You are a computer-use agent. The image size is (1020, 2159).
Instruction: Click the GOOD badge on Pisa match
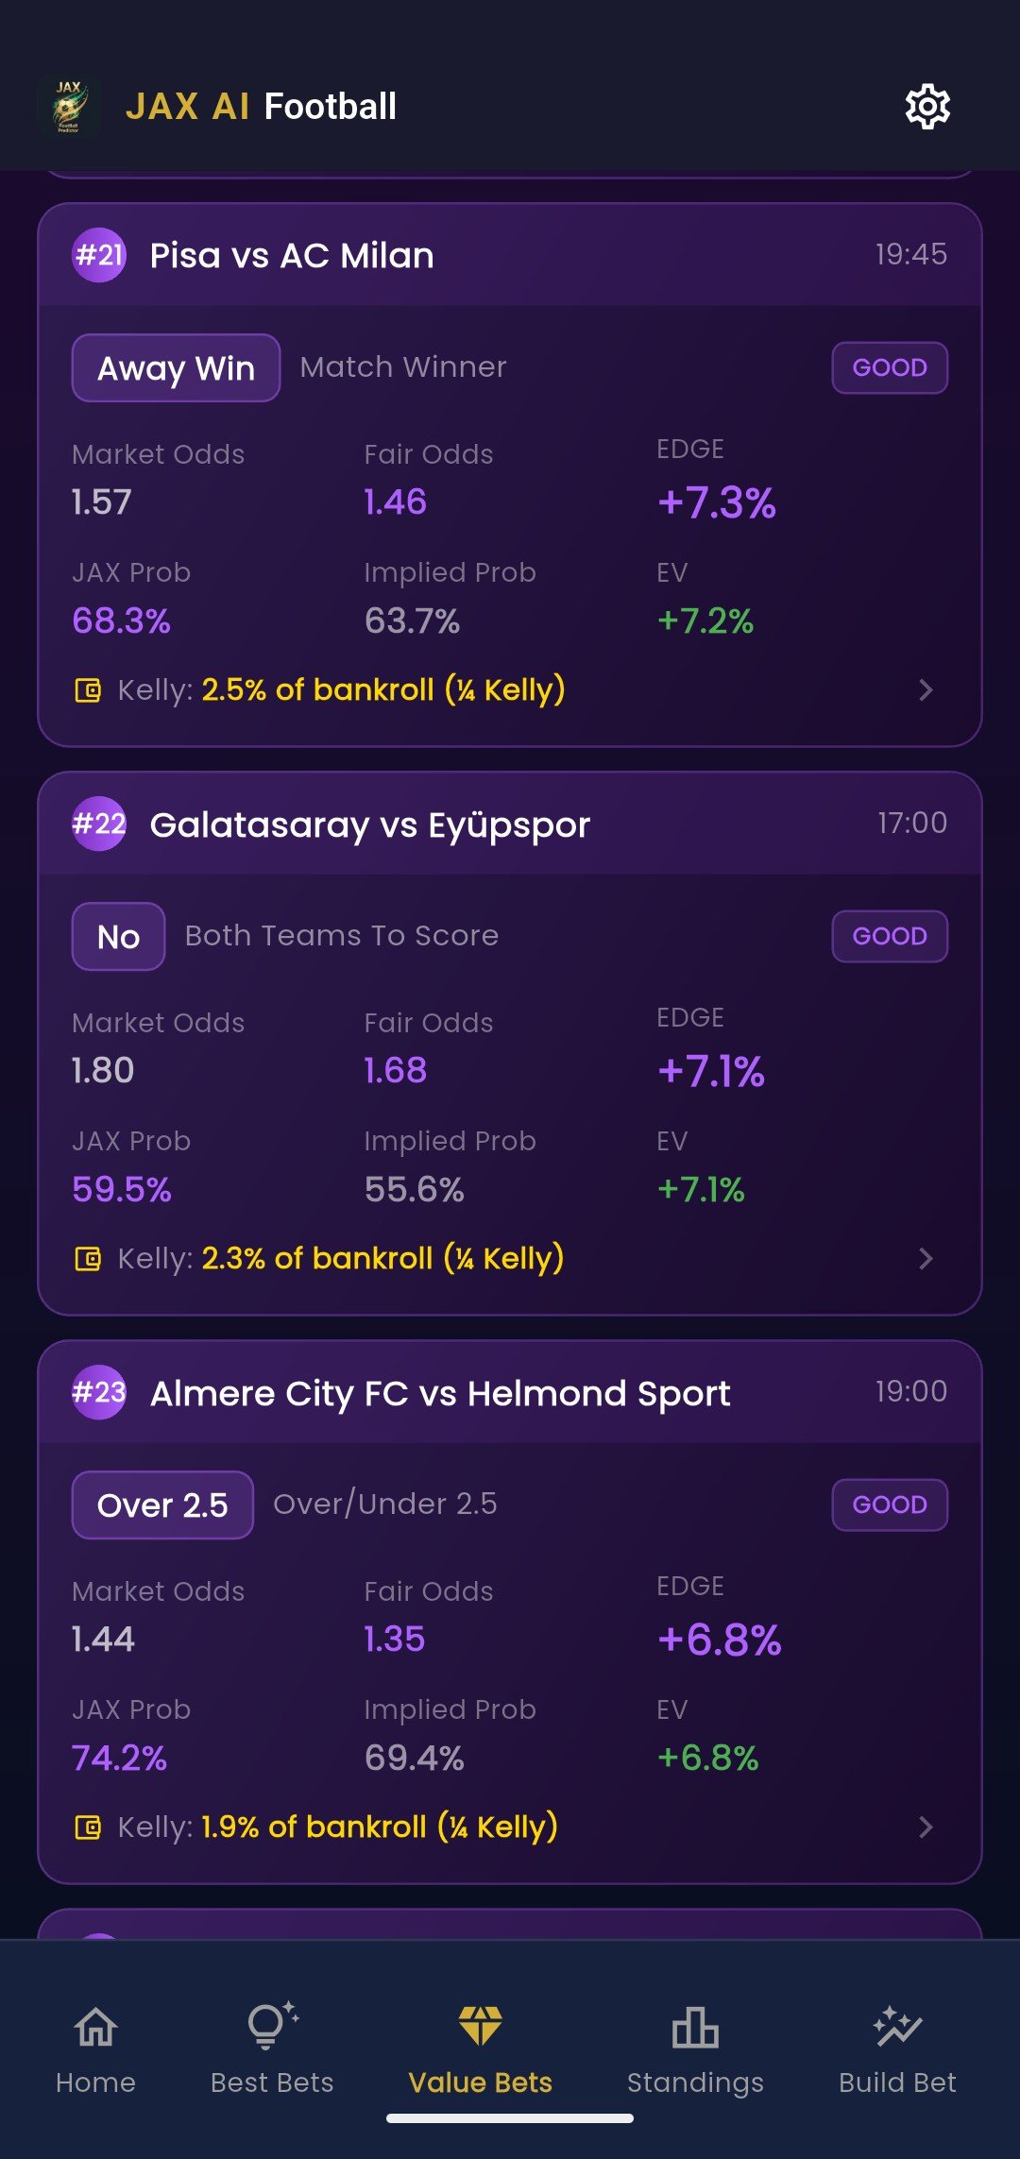tap(889, 367)
